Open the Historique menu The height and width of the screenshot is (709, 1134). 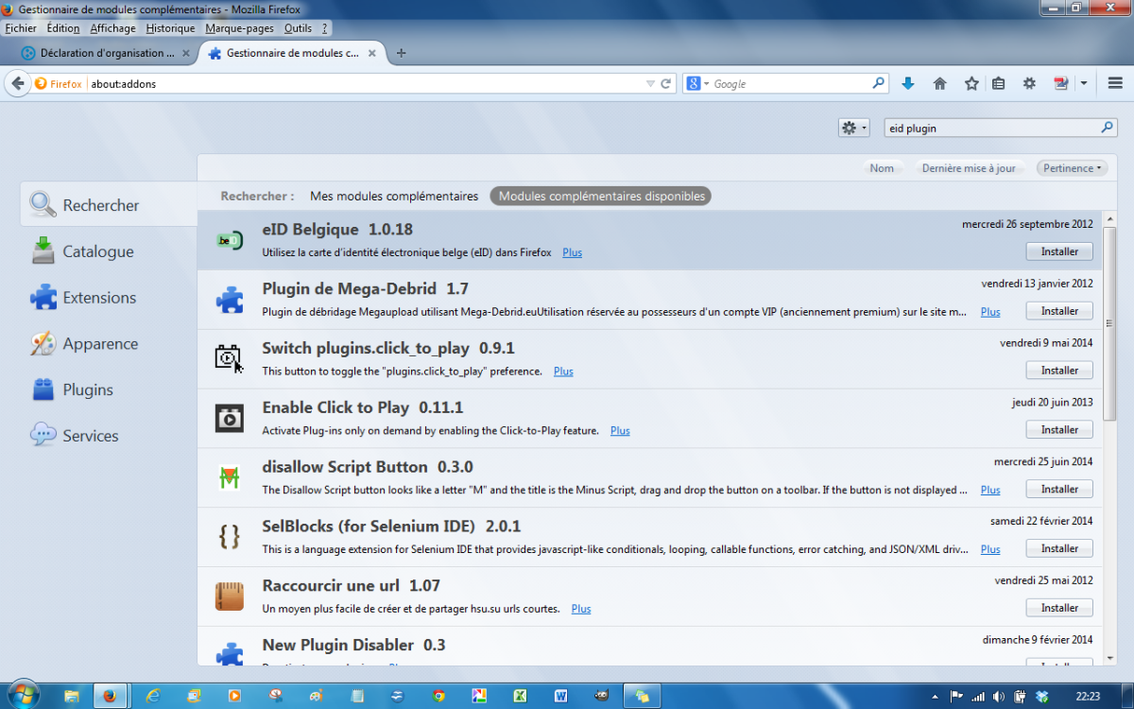(170, 28)
